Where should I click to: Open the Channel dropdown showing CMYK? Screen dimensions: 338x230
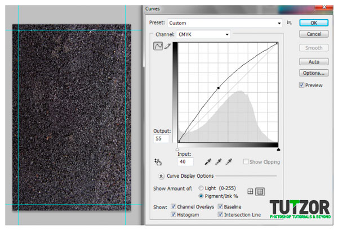203,34
